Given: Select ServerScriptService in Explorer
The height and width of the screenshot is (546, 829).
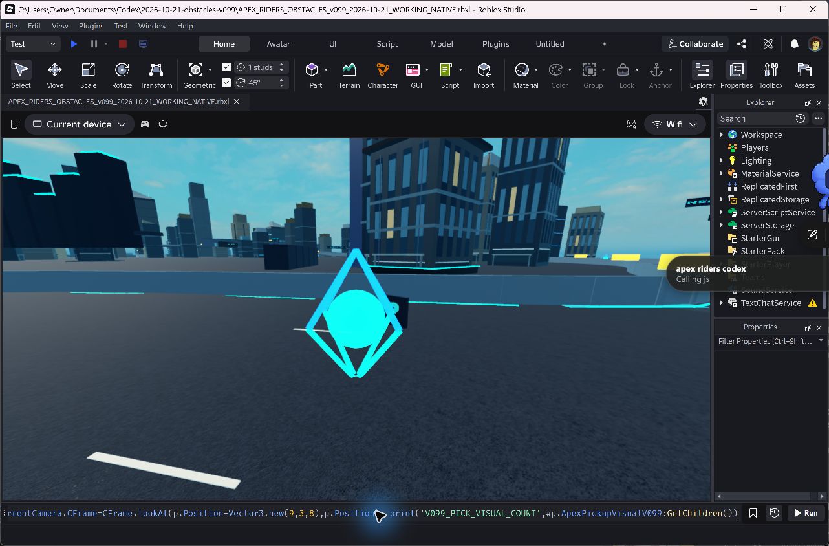Looking at the screenshot, I should click(x=778, y=212).
